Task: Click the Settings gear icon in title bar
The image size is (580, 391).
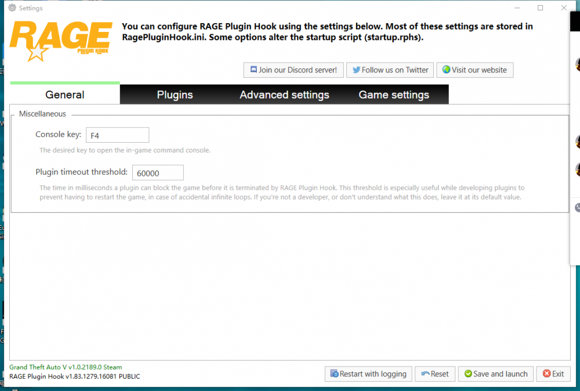Action: [x=12, y=8]
